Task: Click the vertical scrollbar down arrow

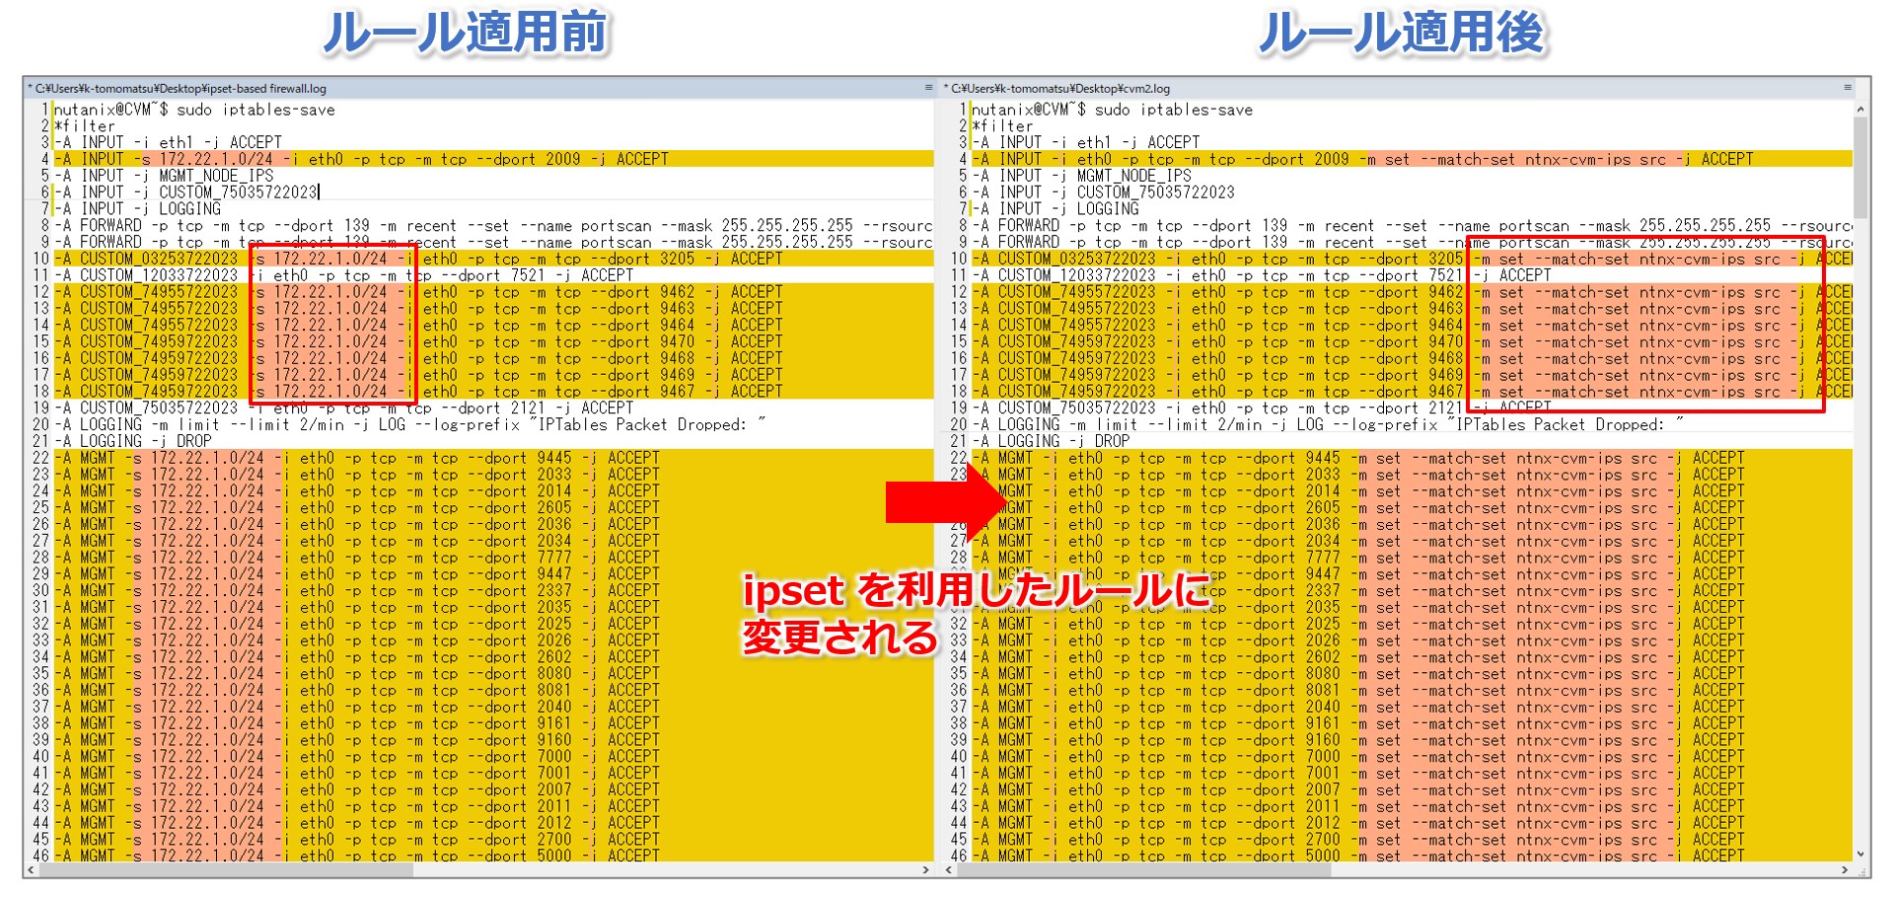Action: click(1860, 855)
